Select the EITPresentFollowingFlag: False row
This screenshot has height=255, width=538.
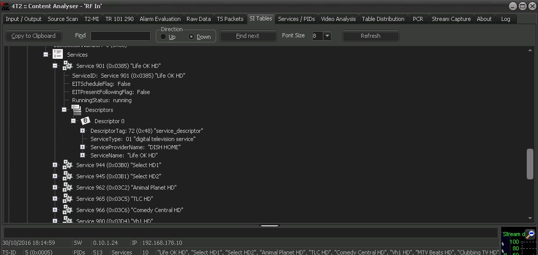[x=111, y=92]
